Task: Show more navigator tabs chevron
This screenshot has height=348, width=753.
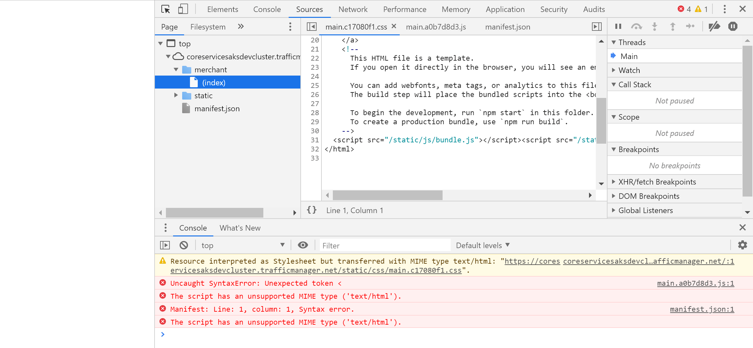Action: (x=241, y=27)
